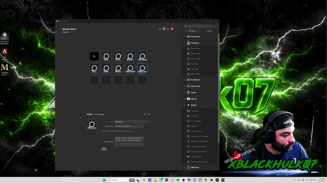Expand the Discord category
The height and width of the screenshot is (183, 327).
coord(184,99)
